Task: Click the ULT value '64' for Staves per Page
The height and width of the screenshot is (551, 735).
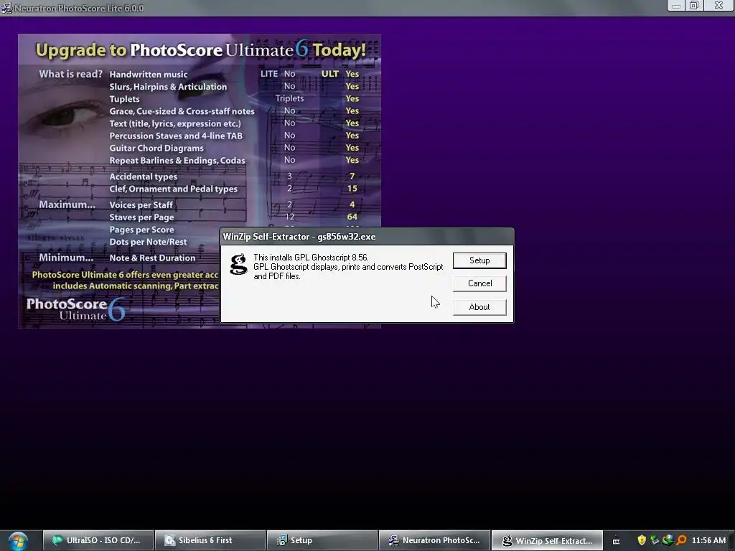Action: [x=352, y=217]
